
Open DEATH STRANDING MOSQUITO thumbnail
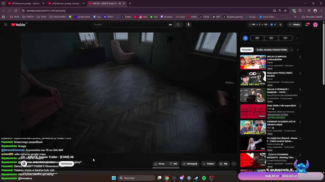coord(253,160)
